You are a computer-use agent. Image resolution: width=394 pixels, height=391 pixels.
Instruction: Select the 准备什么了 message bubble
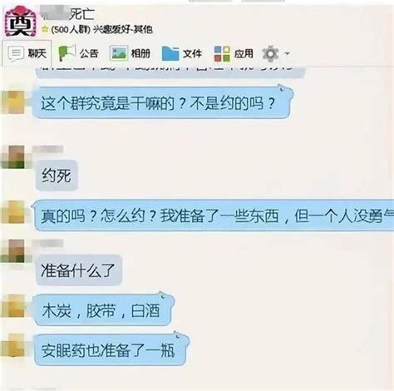click(79, 270)
